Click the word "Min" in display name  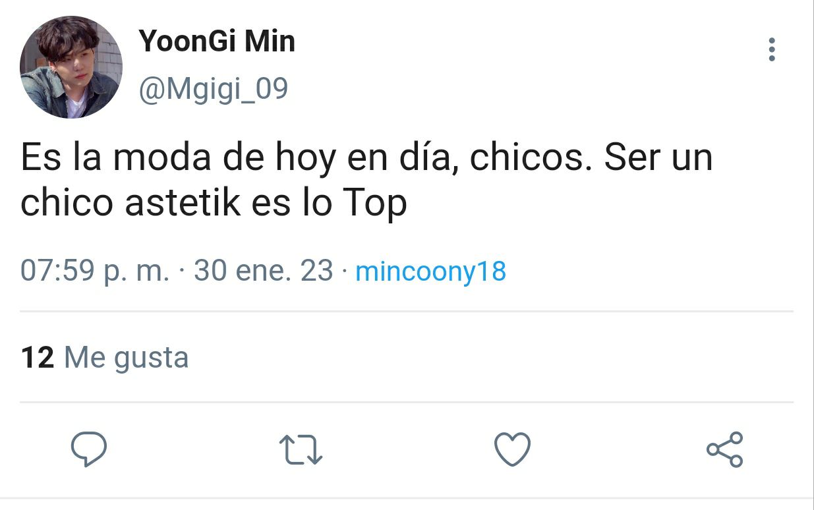[x=270, y=42]
